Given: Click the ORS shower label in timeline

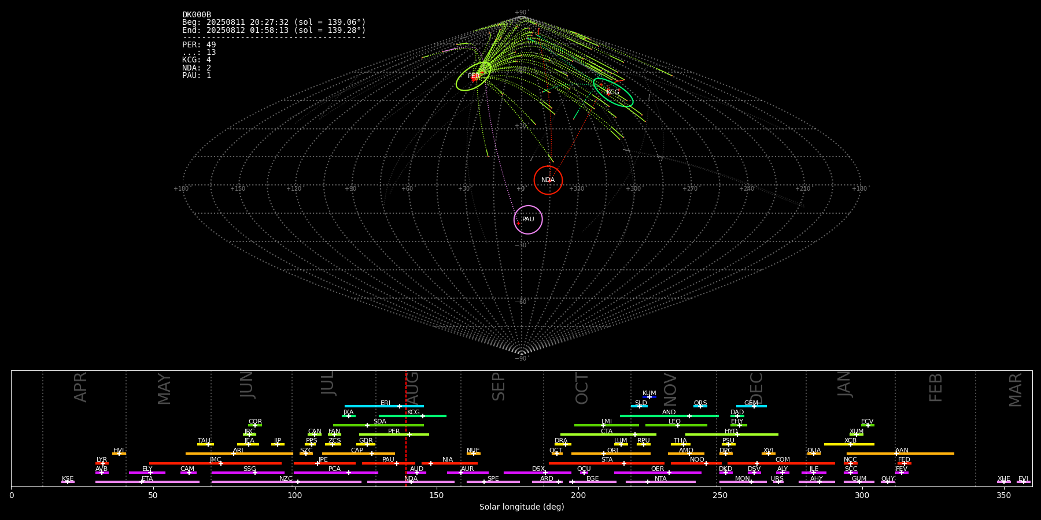Looking at the screenshot, I should point(700,403).
